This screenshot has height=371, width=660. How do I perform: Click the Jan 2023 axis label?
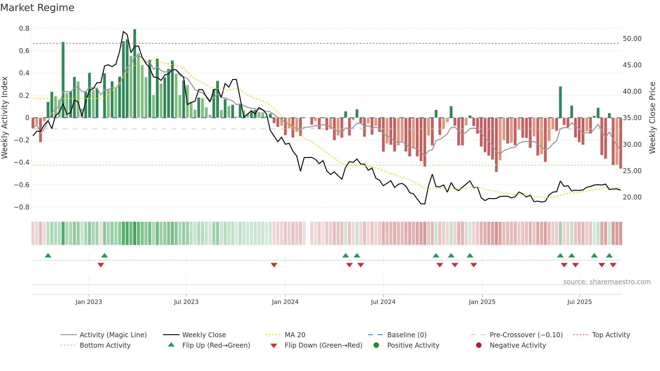click(89, 302)
